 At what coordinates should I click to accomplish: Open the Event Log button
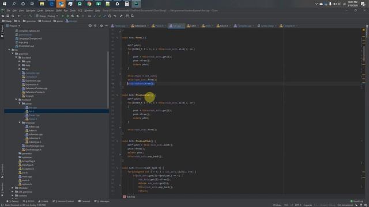356,201
